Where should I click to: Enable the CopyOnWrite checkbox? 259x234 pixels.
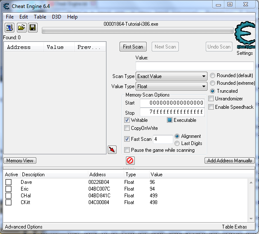point(127,128)
